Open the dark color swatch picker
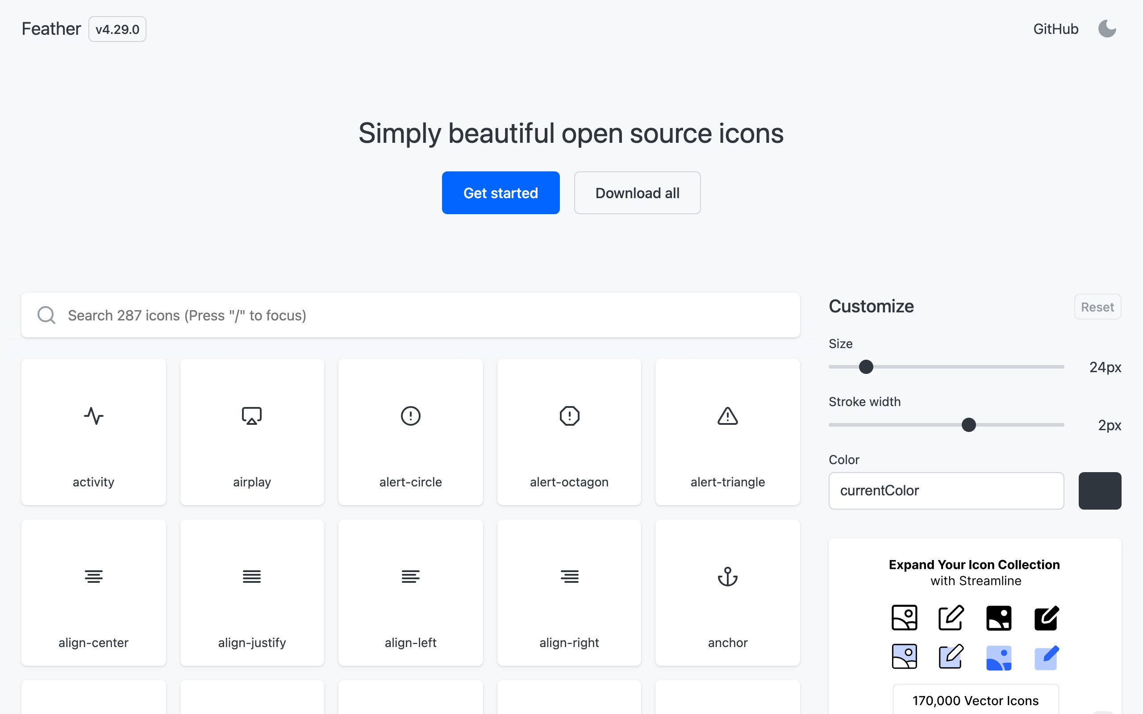The width and height of the screenshot is (1143, 714). [x=1100, y=490]
